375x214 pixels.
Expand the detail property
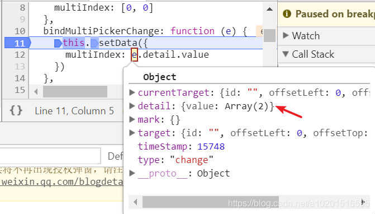pos(132,106)
